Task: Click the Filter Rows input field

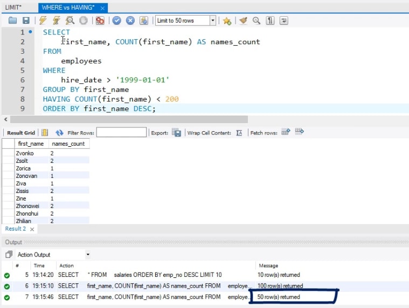Action: pyautogui.click(x=121, y=133)
